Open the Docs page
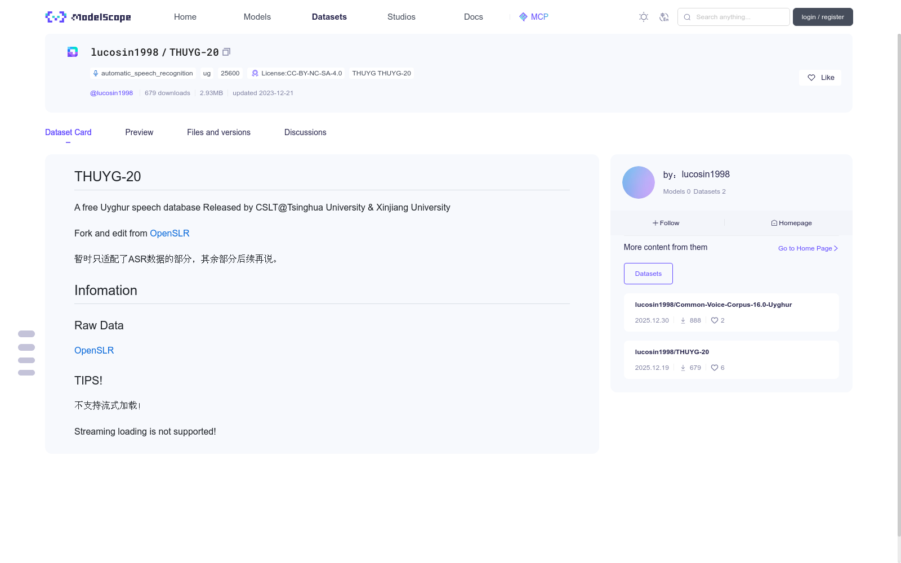Screen dimensions: 901x563 click(x=474, y=17)
